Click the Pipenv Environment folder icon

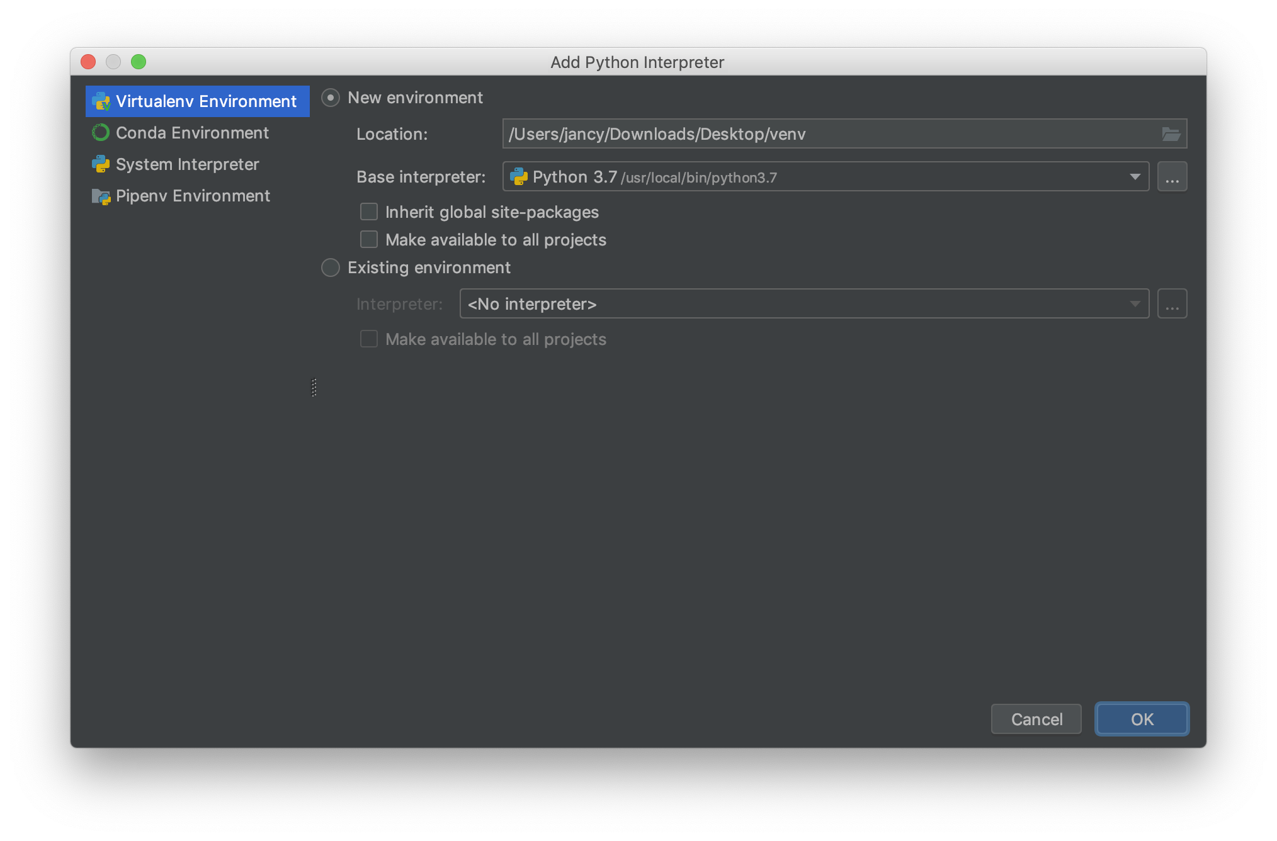coord(101,196)
